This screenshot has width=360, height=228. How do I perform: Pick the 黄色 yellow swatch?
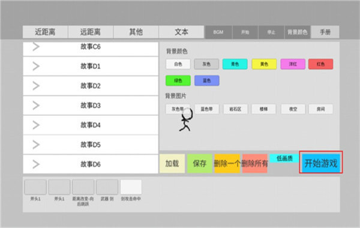[x=264, y=64]
